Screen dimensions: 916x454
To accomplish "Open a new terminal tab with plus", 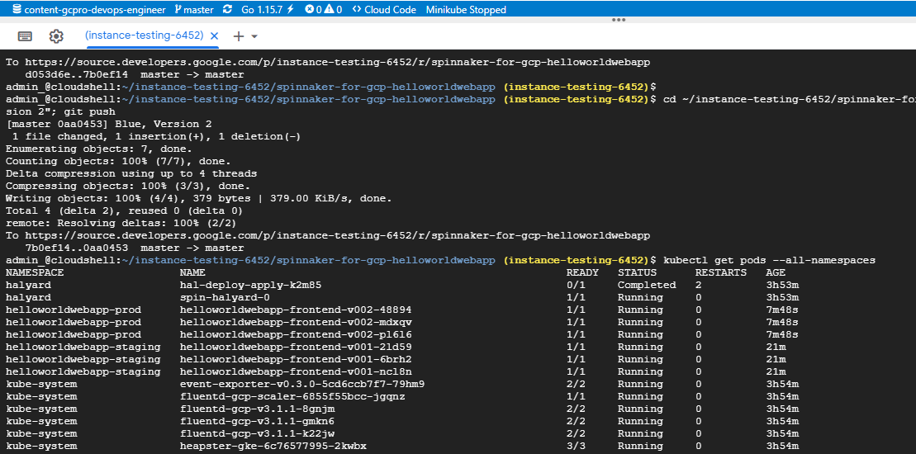I will [x=239, y=36].
